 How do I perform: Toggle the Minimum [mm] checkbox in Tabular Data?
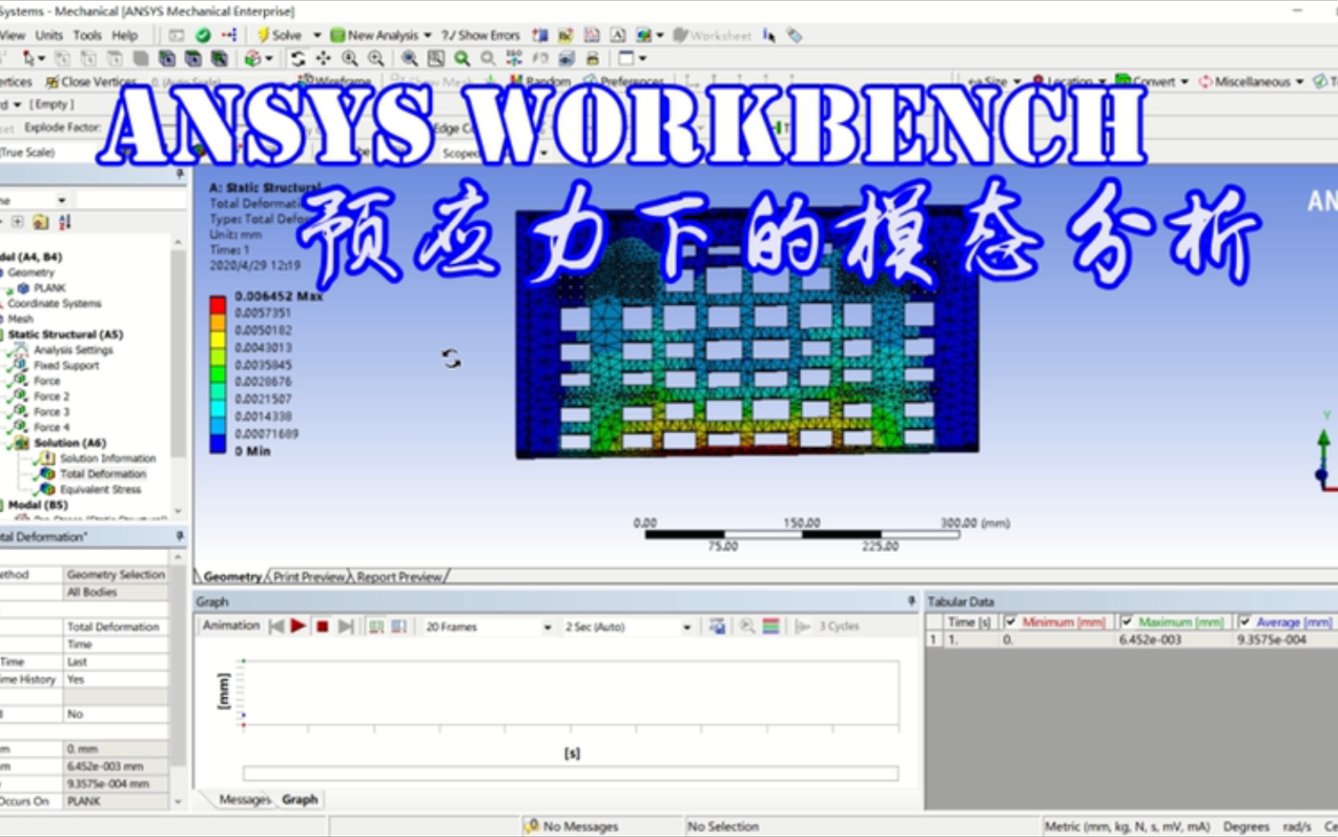(x=1011, y=621)
